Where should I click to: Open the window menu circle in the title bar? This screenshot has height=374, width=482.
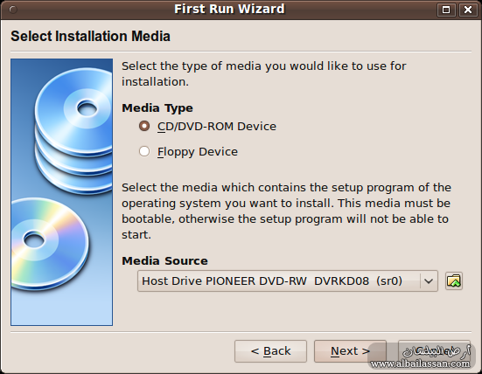click(13, 10)
